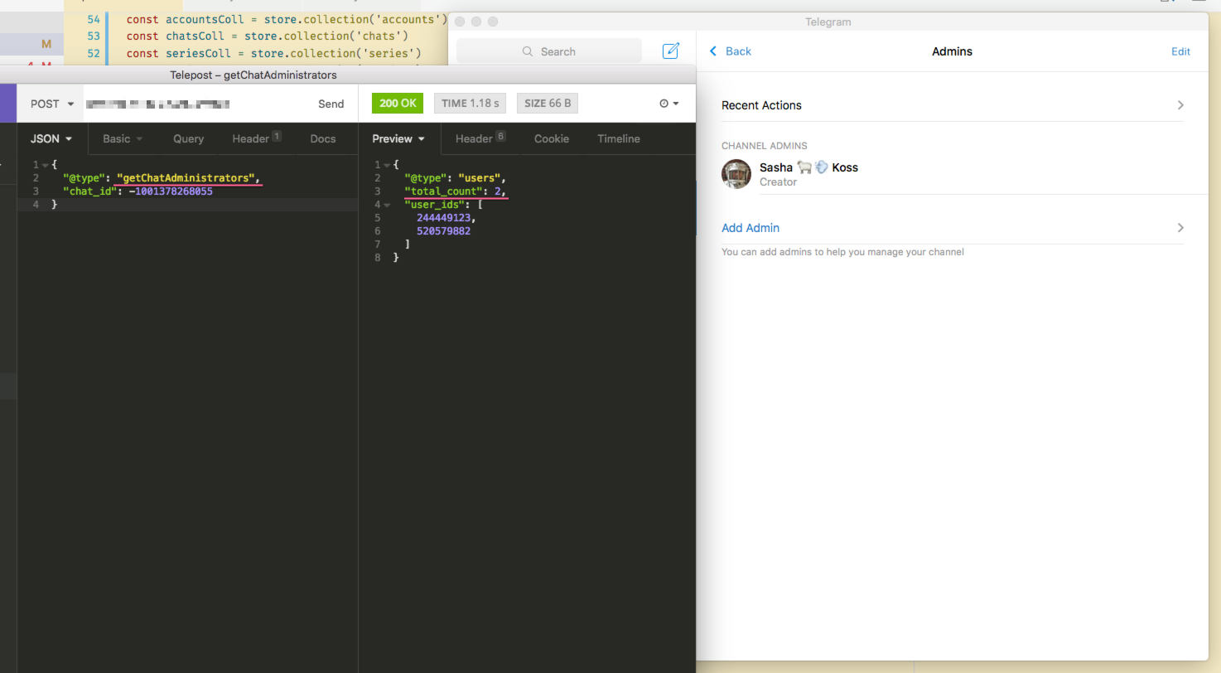Open the response timing clock icon
Viewport: 1221px width, 673px height.
click(x=666, y=103)
